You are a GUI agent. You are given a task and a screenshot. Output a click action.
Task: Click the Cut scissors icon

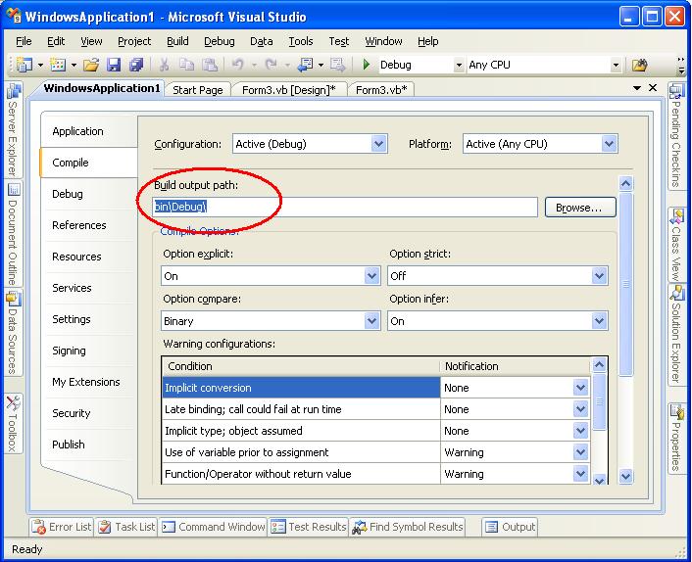(164, 65)
